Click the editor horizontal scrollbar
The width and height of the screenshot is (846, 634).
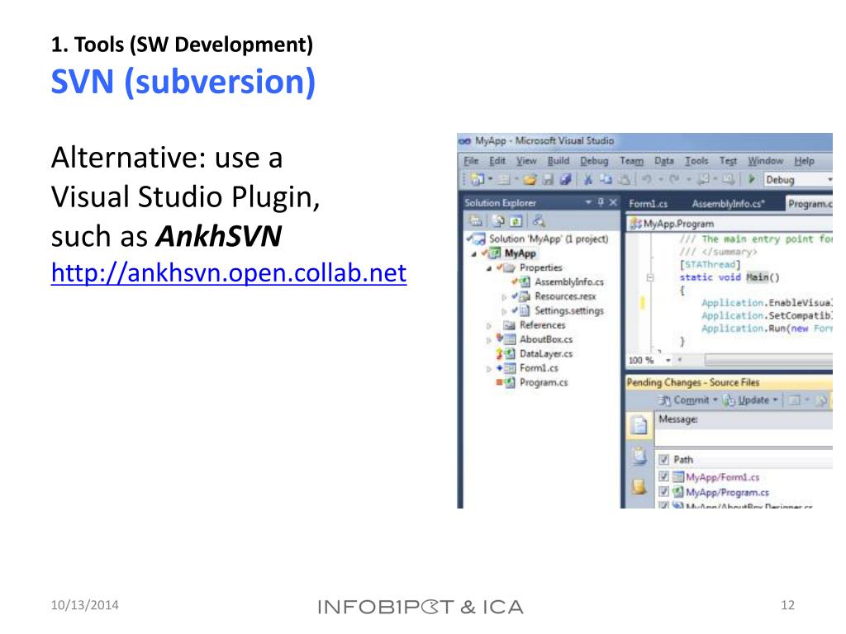pyautogui.click(x=768, y=360)
